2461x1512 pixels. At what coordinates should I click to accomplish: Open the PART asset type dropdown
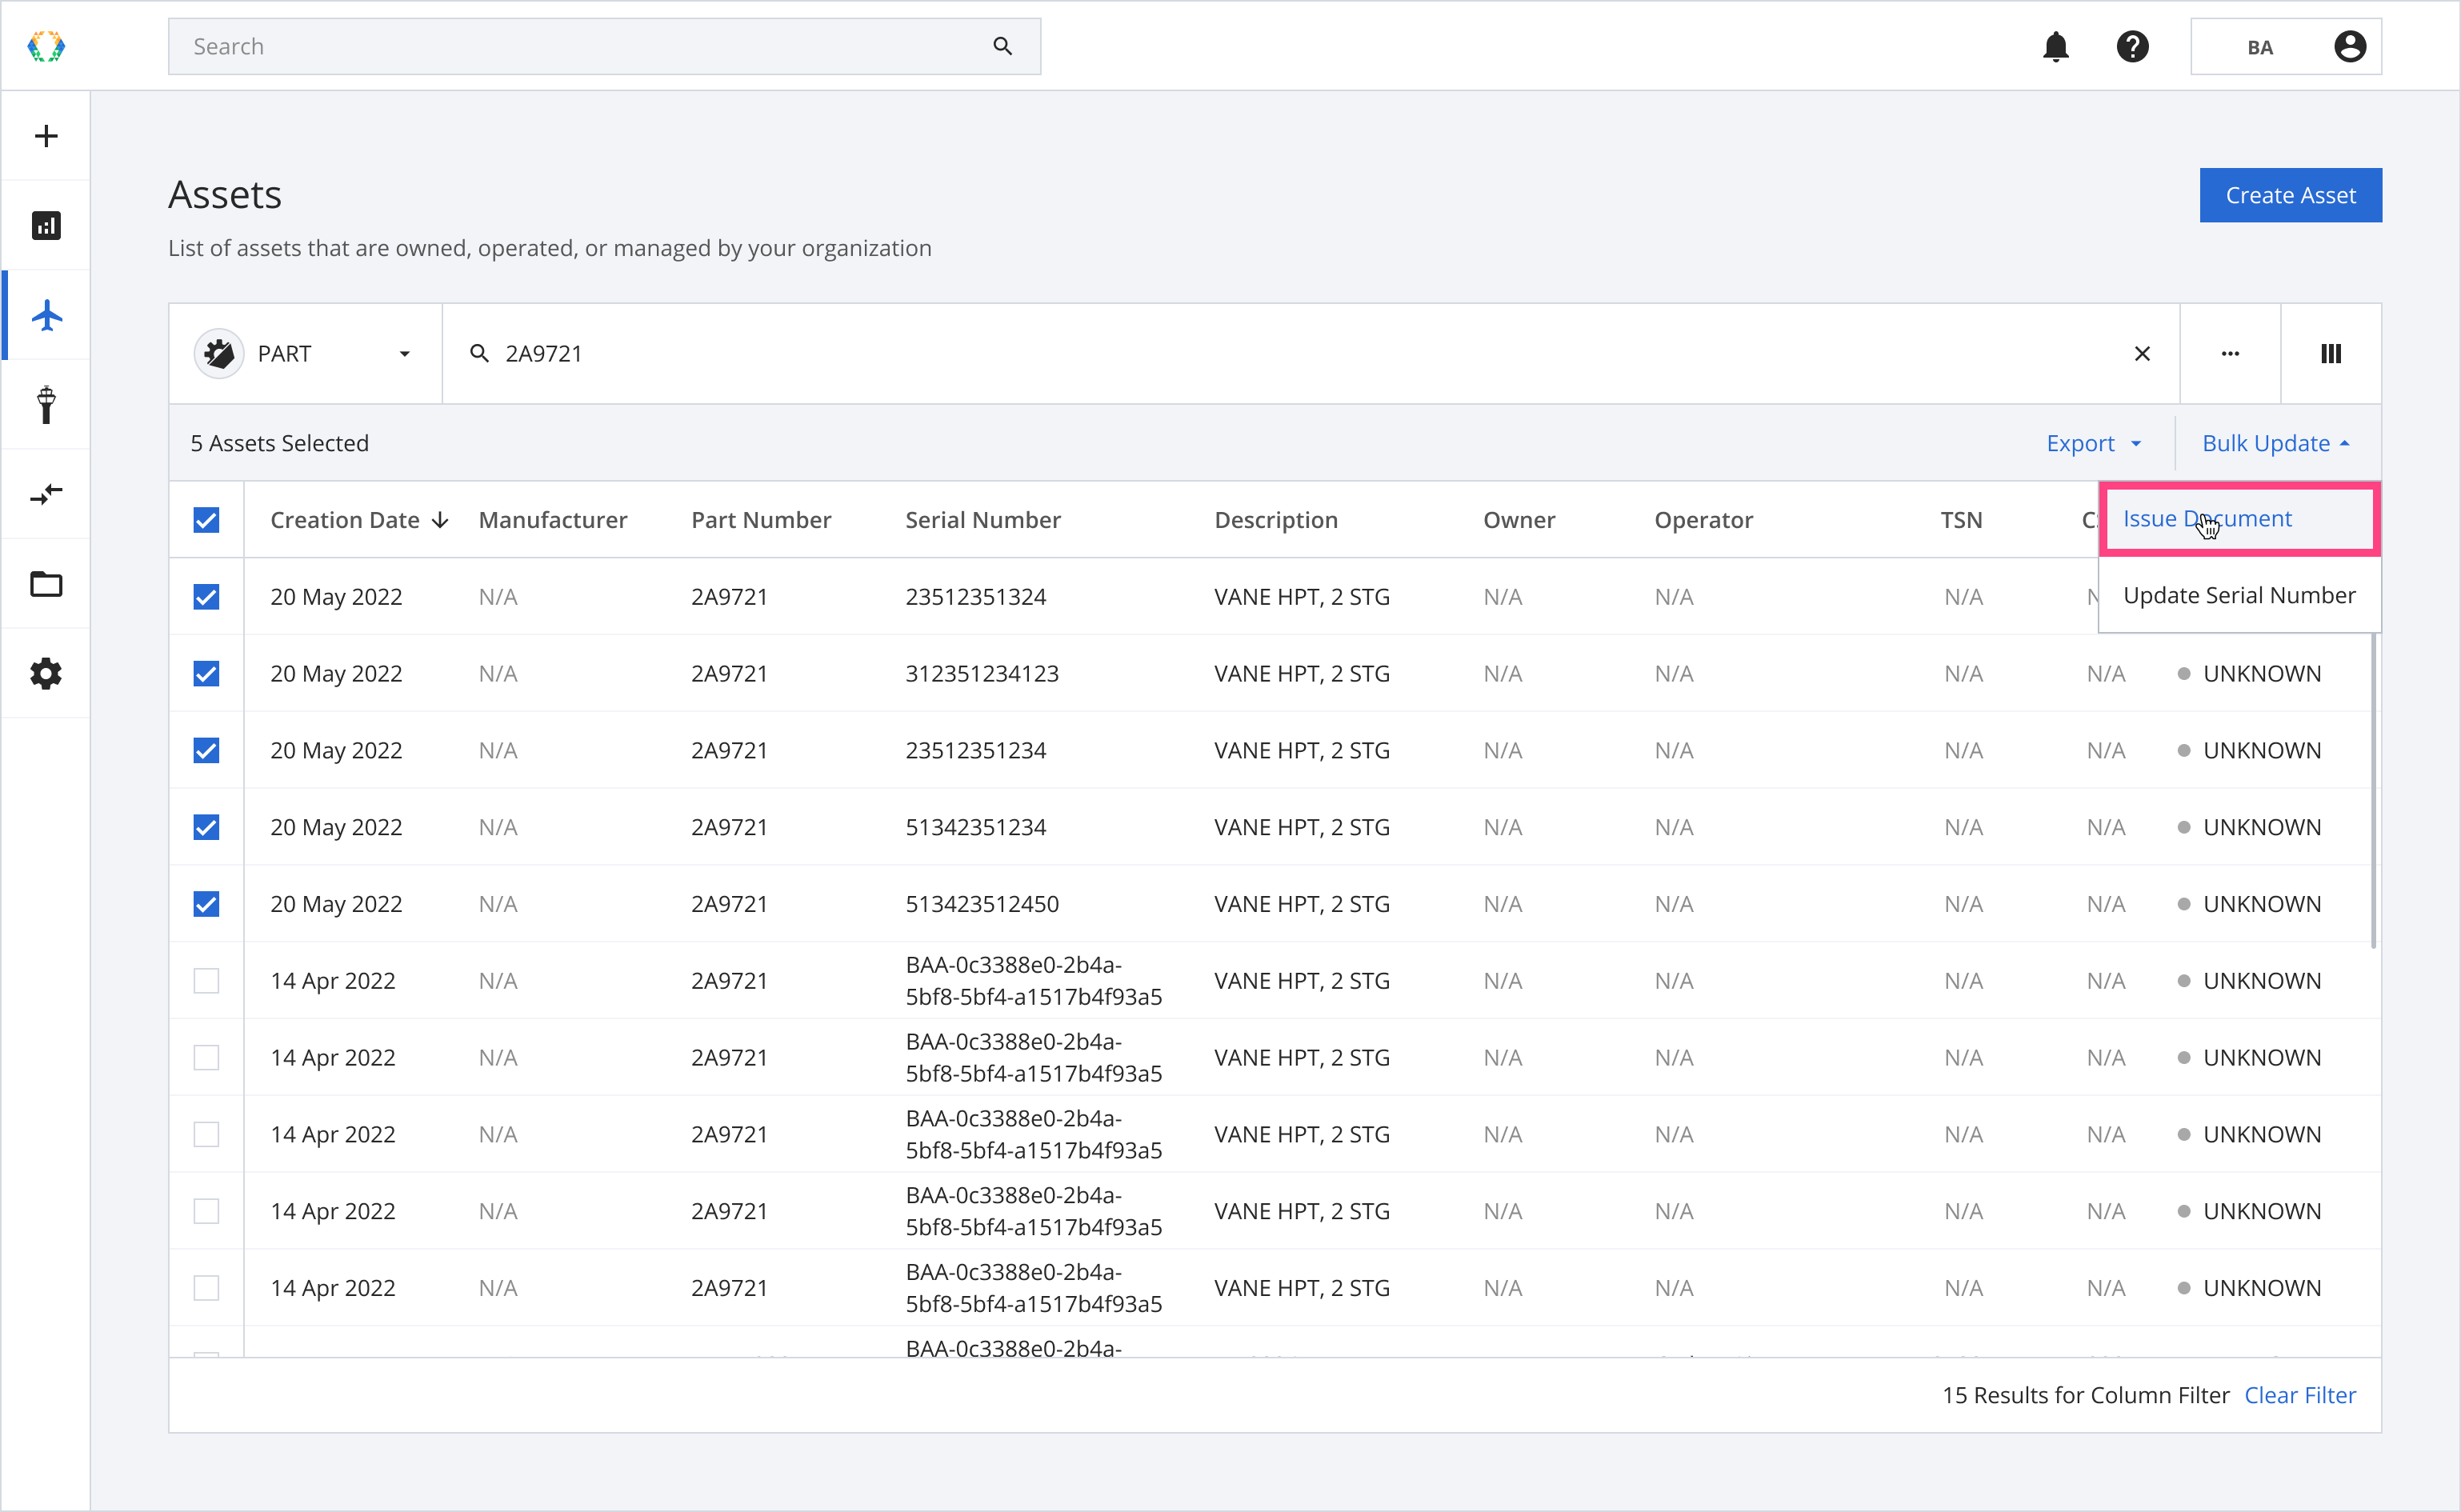305,353
